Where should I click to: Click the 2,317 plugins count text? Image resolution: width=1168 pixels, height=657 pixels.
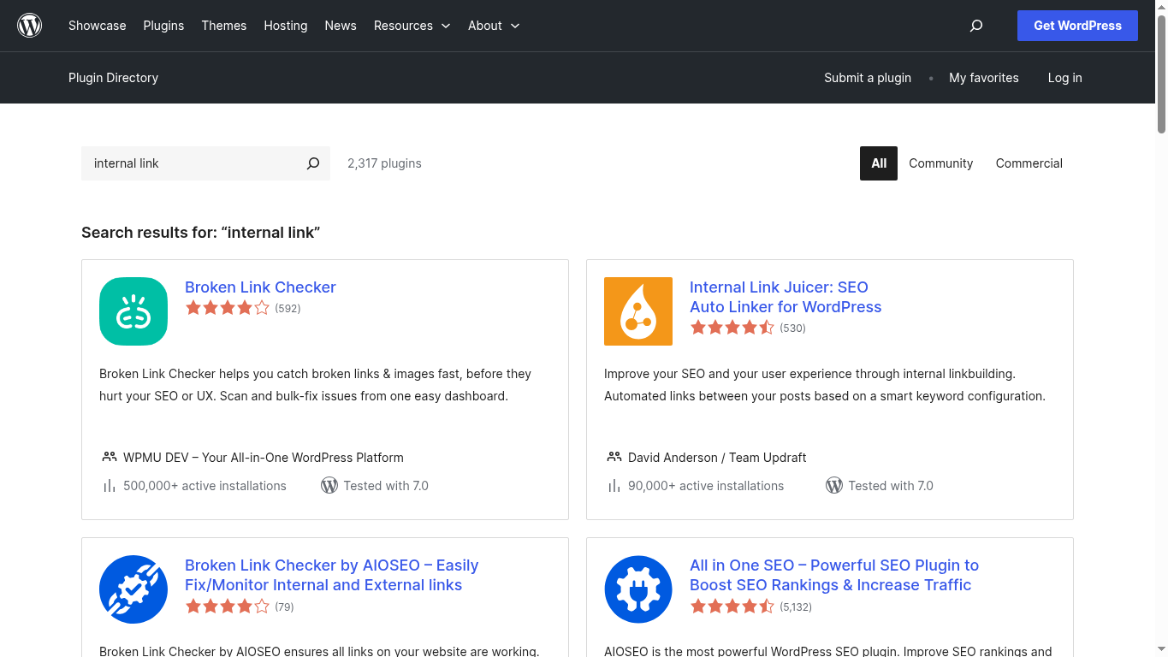[x=384, y=163]
